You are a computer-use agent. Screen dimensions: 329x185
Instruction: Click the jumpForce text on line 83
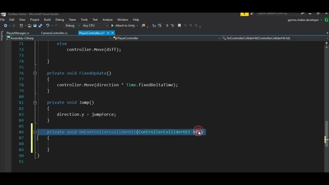pyautogui.click(x=103, y=114)
